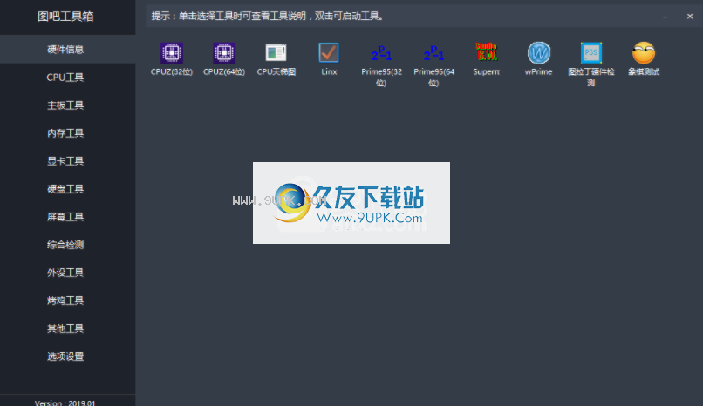
Task: Open the 内存工具 category
Action: (68, 133)
